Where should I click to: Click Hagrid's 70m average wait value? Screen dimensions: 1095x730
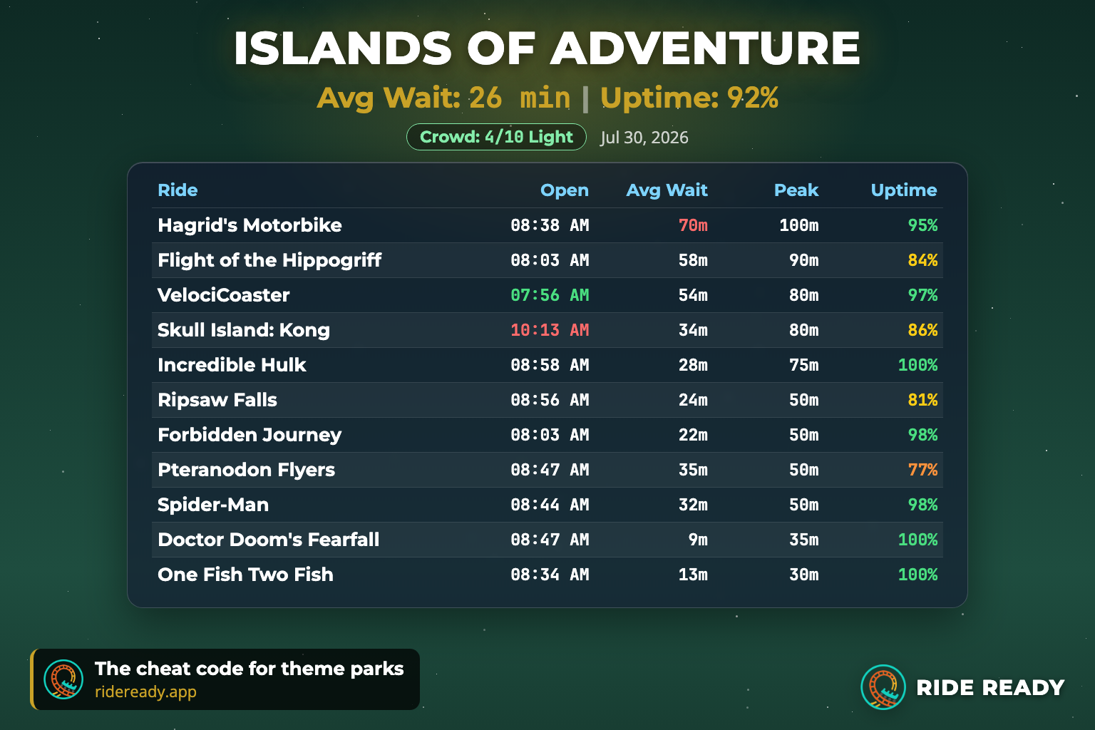click(x=693, y=225)
